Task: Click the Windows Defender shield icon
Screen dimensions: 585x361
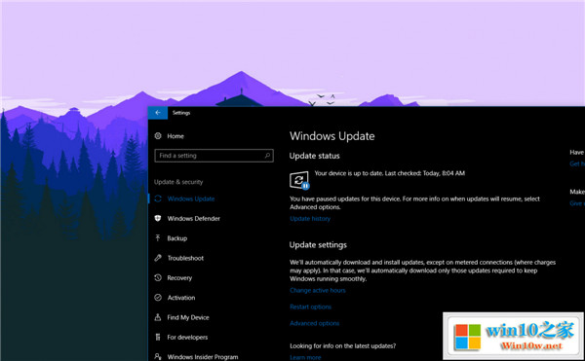Action: (x=158, y=219)
